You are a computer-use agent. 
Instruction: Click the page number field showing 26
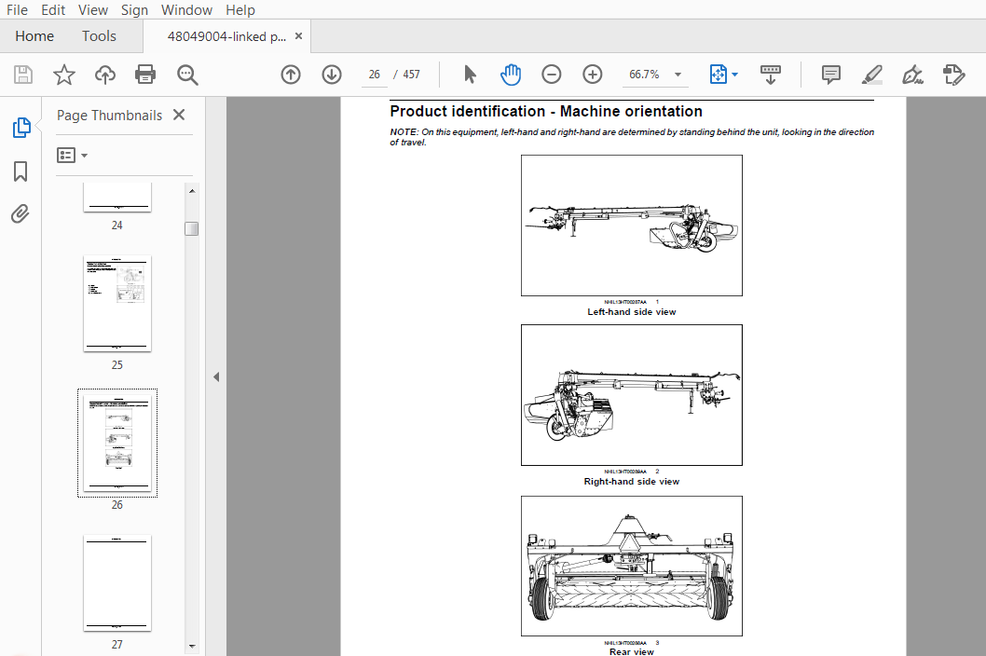point(374,75)
